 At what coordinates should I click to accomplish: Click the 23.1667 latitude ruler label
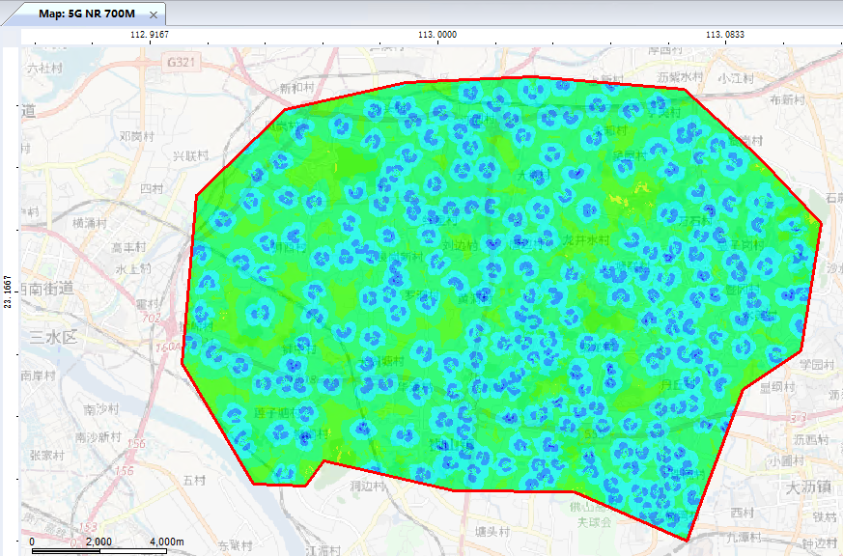(x=8, y=292)
